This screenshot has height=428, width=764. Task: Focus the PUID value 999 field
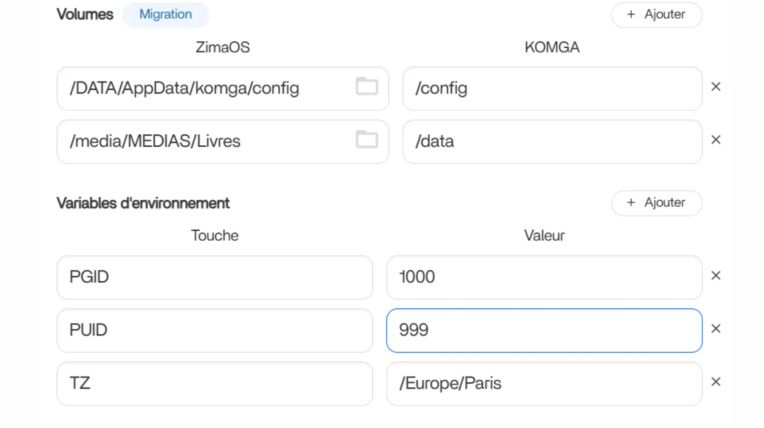544,330
